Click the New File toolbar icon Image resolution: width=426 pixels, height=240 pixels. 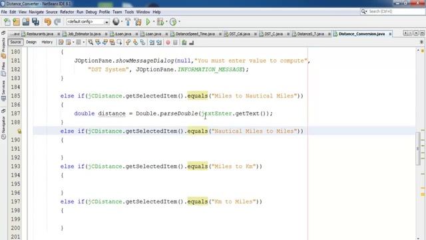(7, 22)
